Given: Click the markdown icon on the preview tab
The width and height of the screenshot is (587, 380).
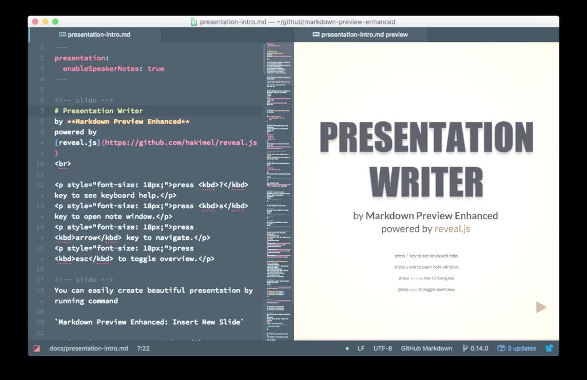Looking at the screenshot, I should tap(316, 34).
